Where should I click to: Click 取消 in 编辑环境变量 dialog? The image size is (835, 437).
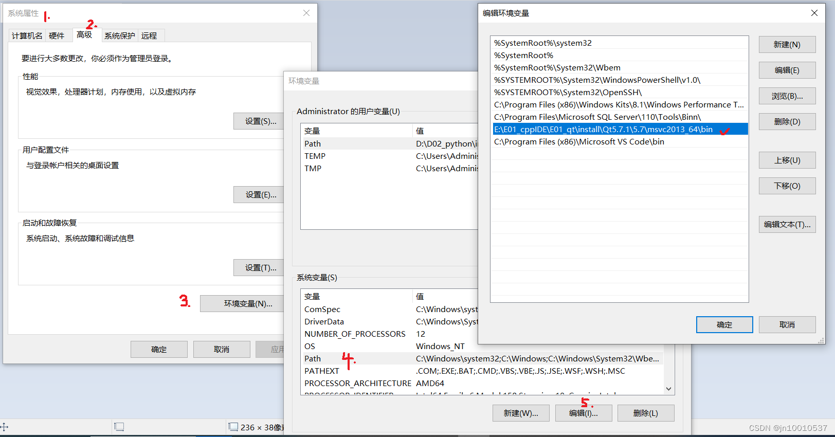[x=787, y=325]
